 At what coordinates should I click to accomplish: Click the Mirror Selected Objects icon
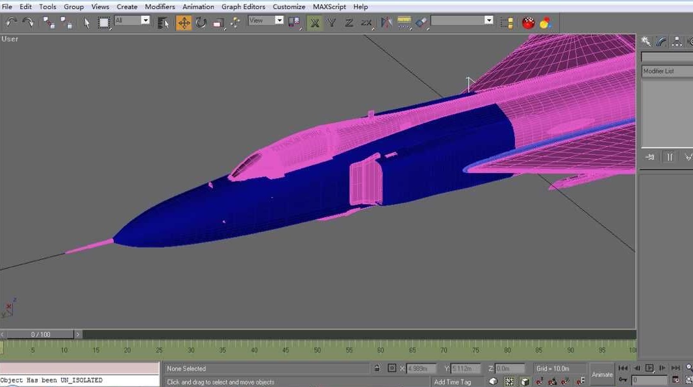386,23
